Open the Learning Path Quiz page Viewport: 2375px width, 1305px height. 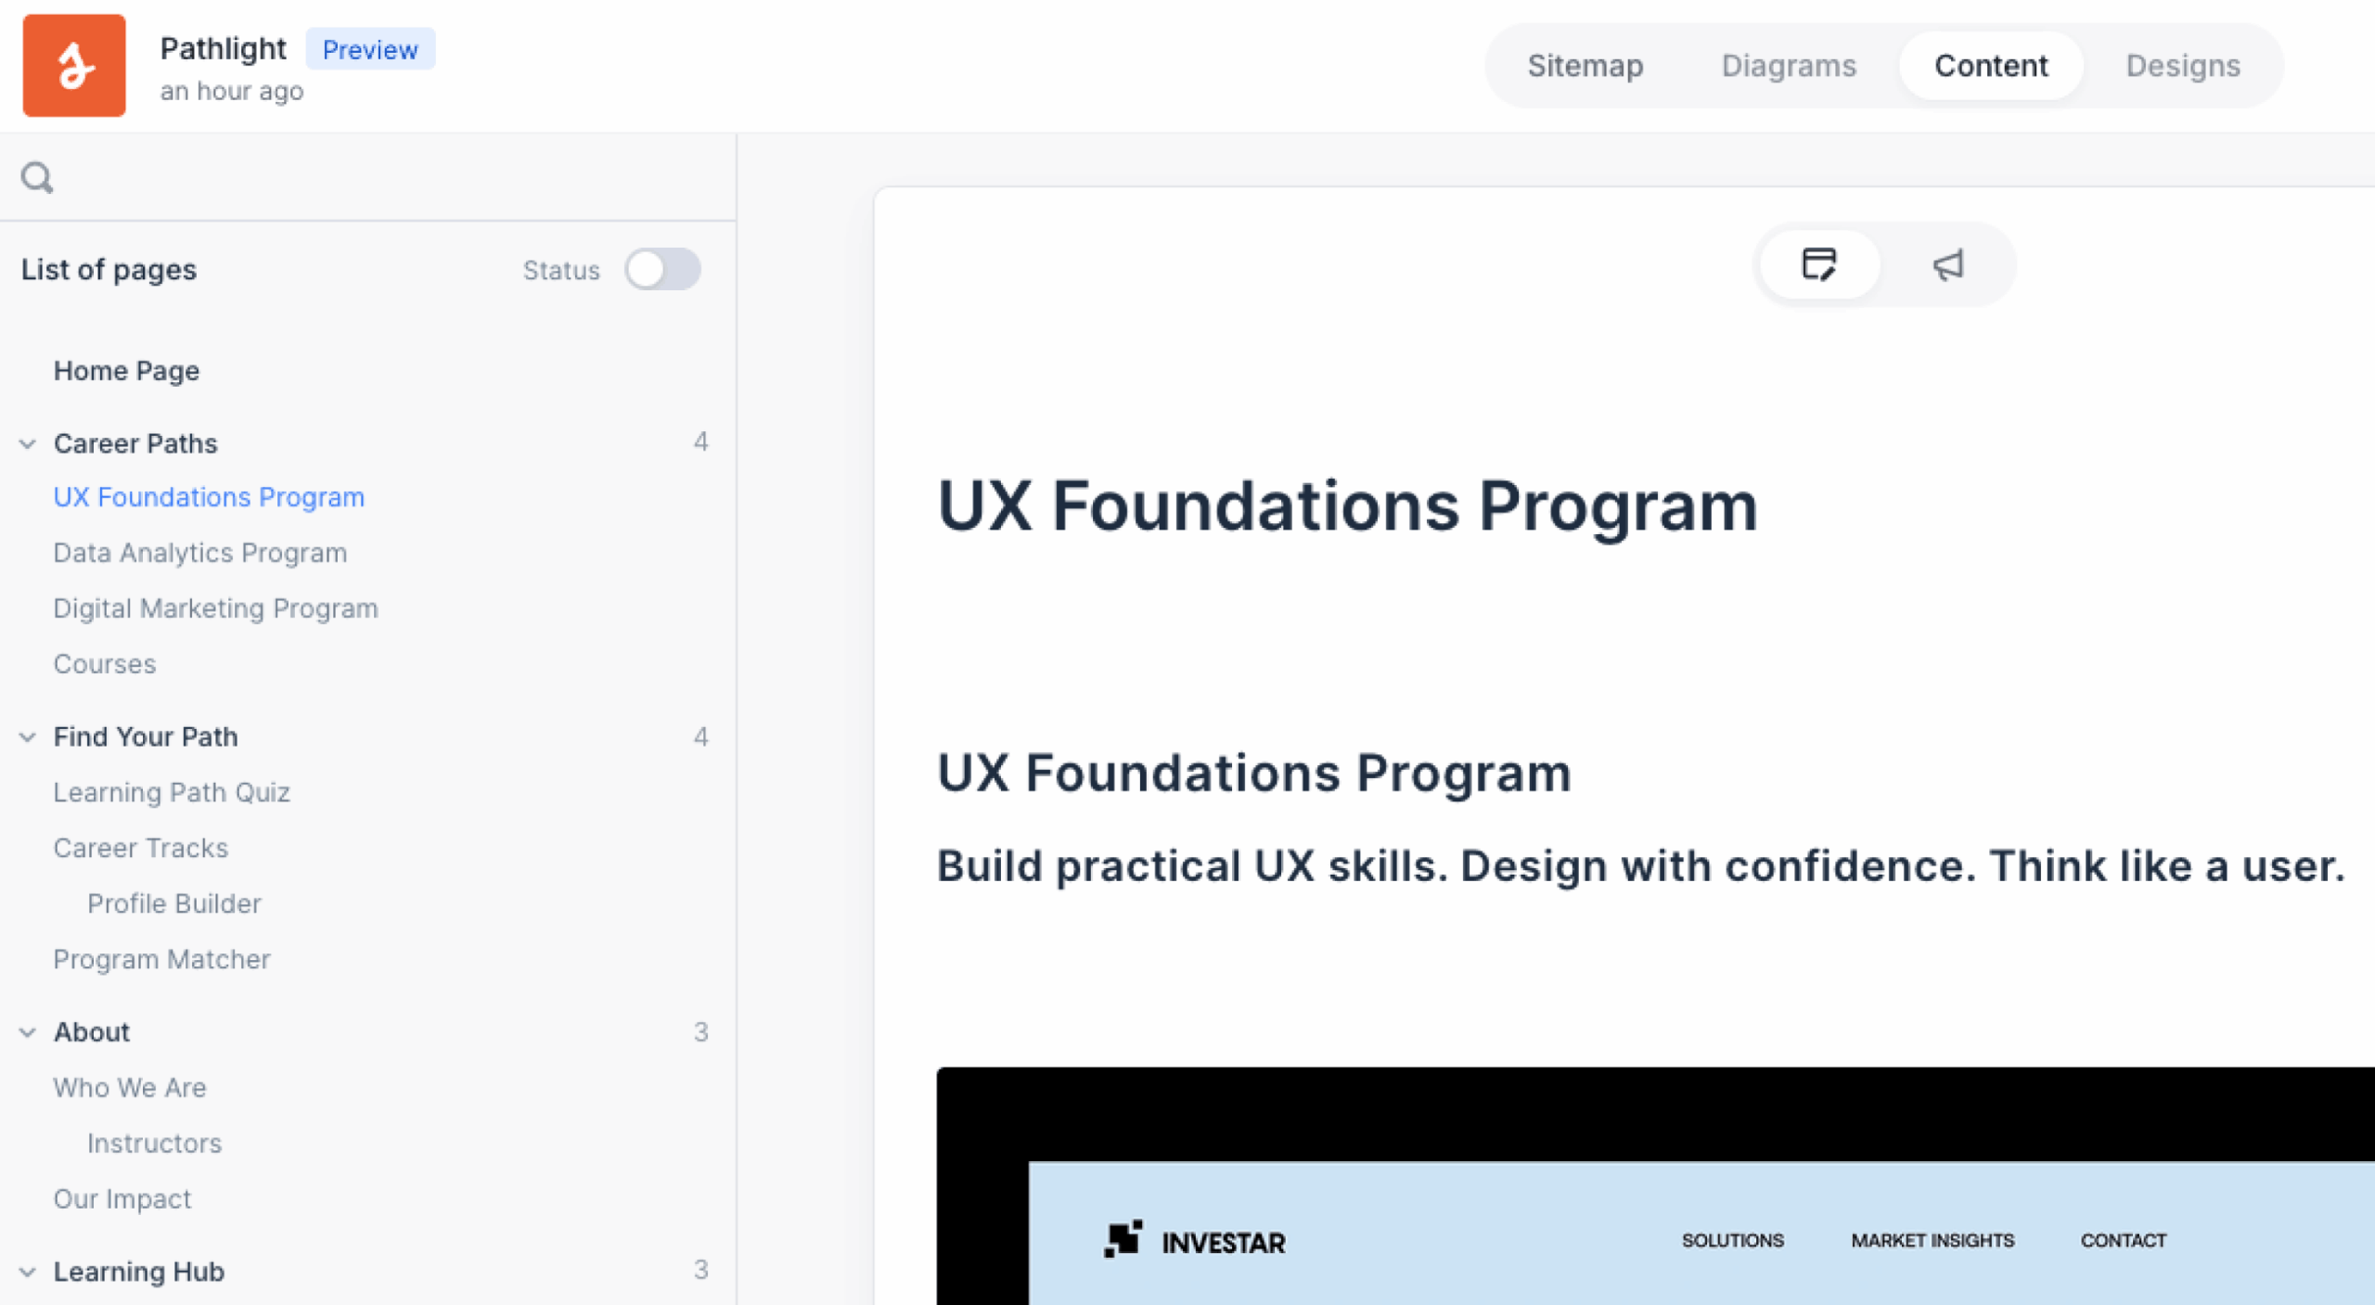tap(172, 792)
